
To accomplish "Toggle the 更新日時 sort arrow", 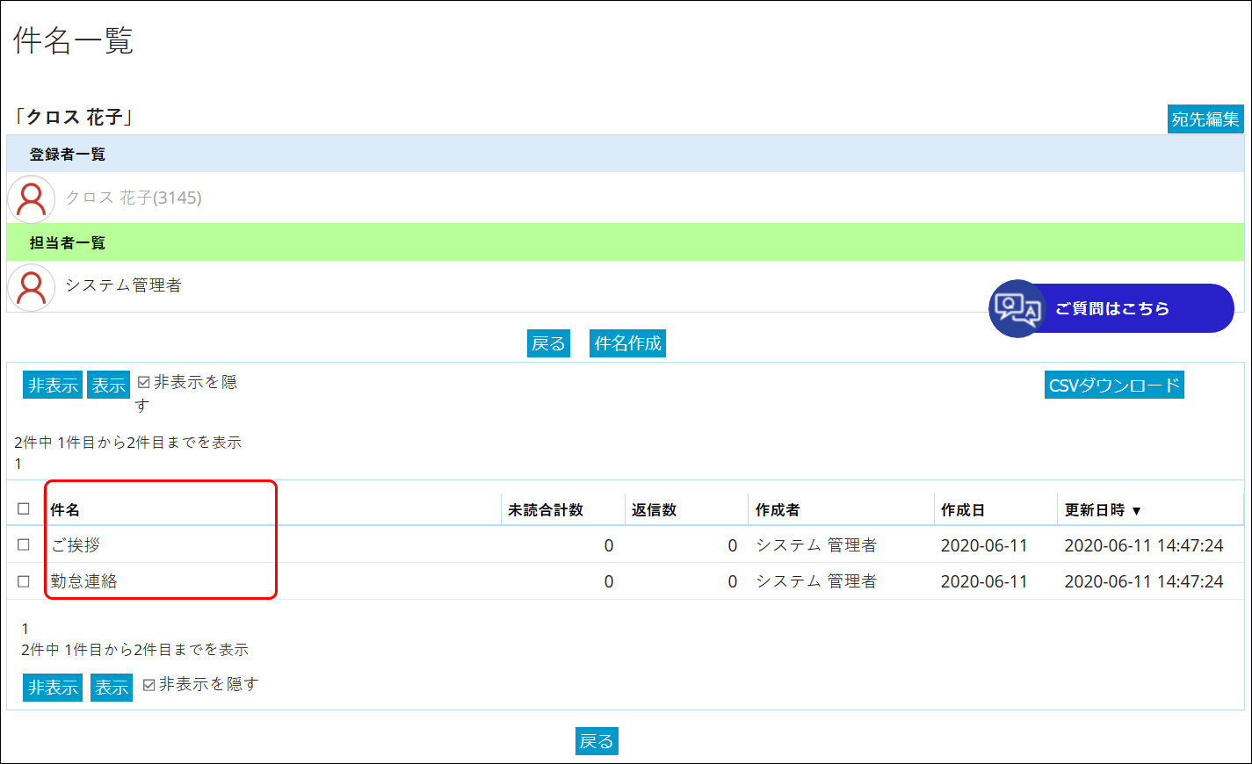I will click(x=1136, y=511).
